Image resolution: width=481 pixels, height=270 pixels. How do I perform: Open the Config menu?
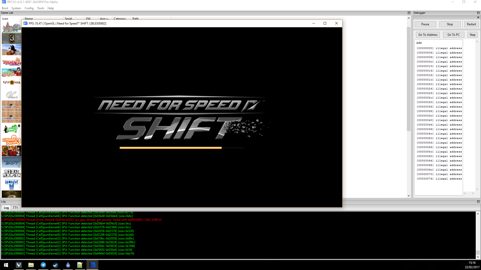point(29,8)
